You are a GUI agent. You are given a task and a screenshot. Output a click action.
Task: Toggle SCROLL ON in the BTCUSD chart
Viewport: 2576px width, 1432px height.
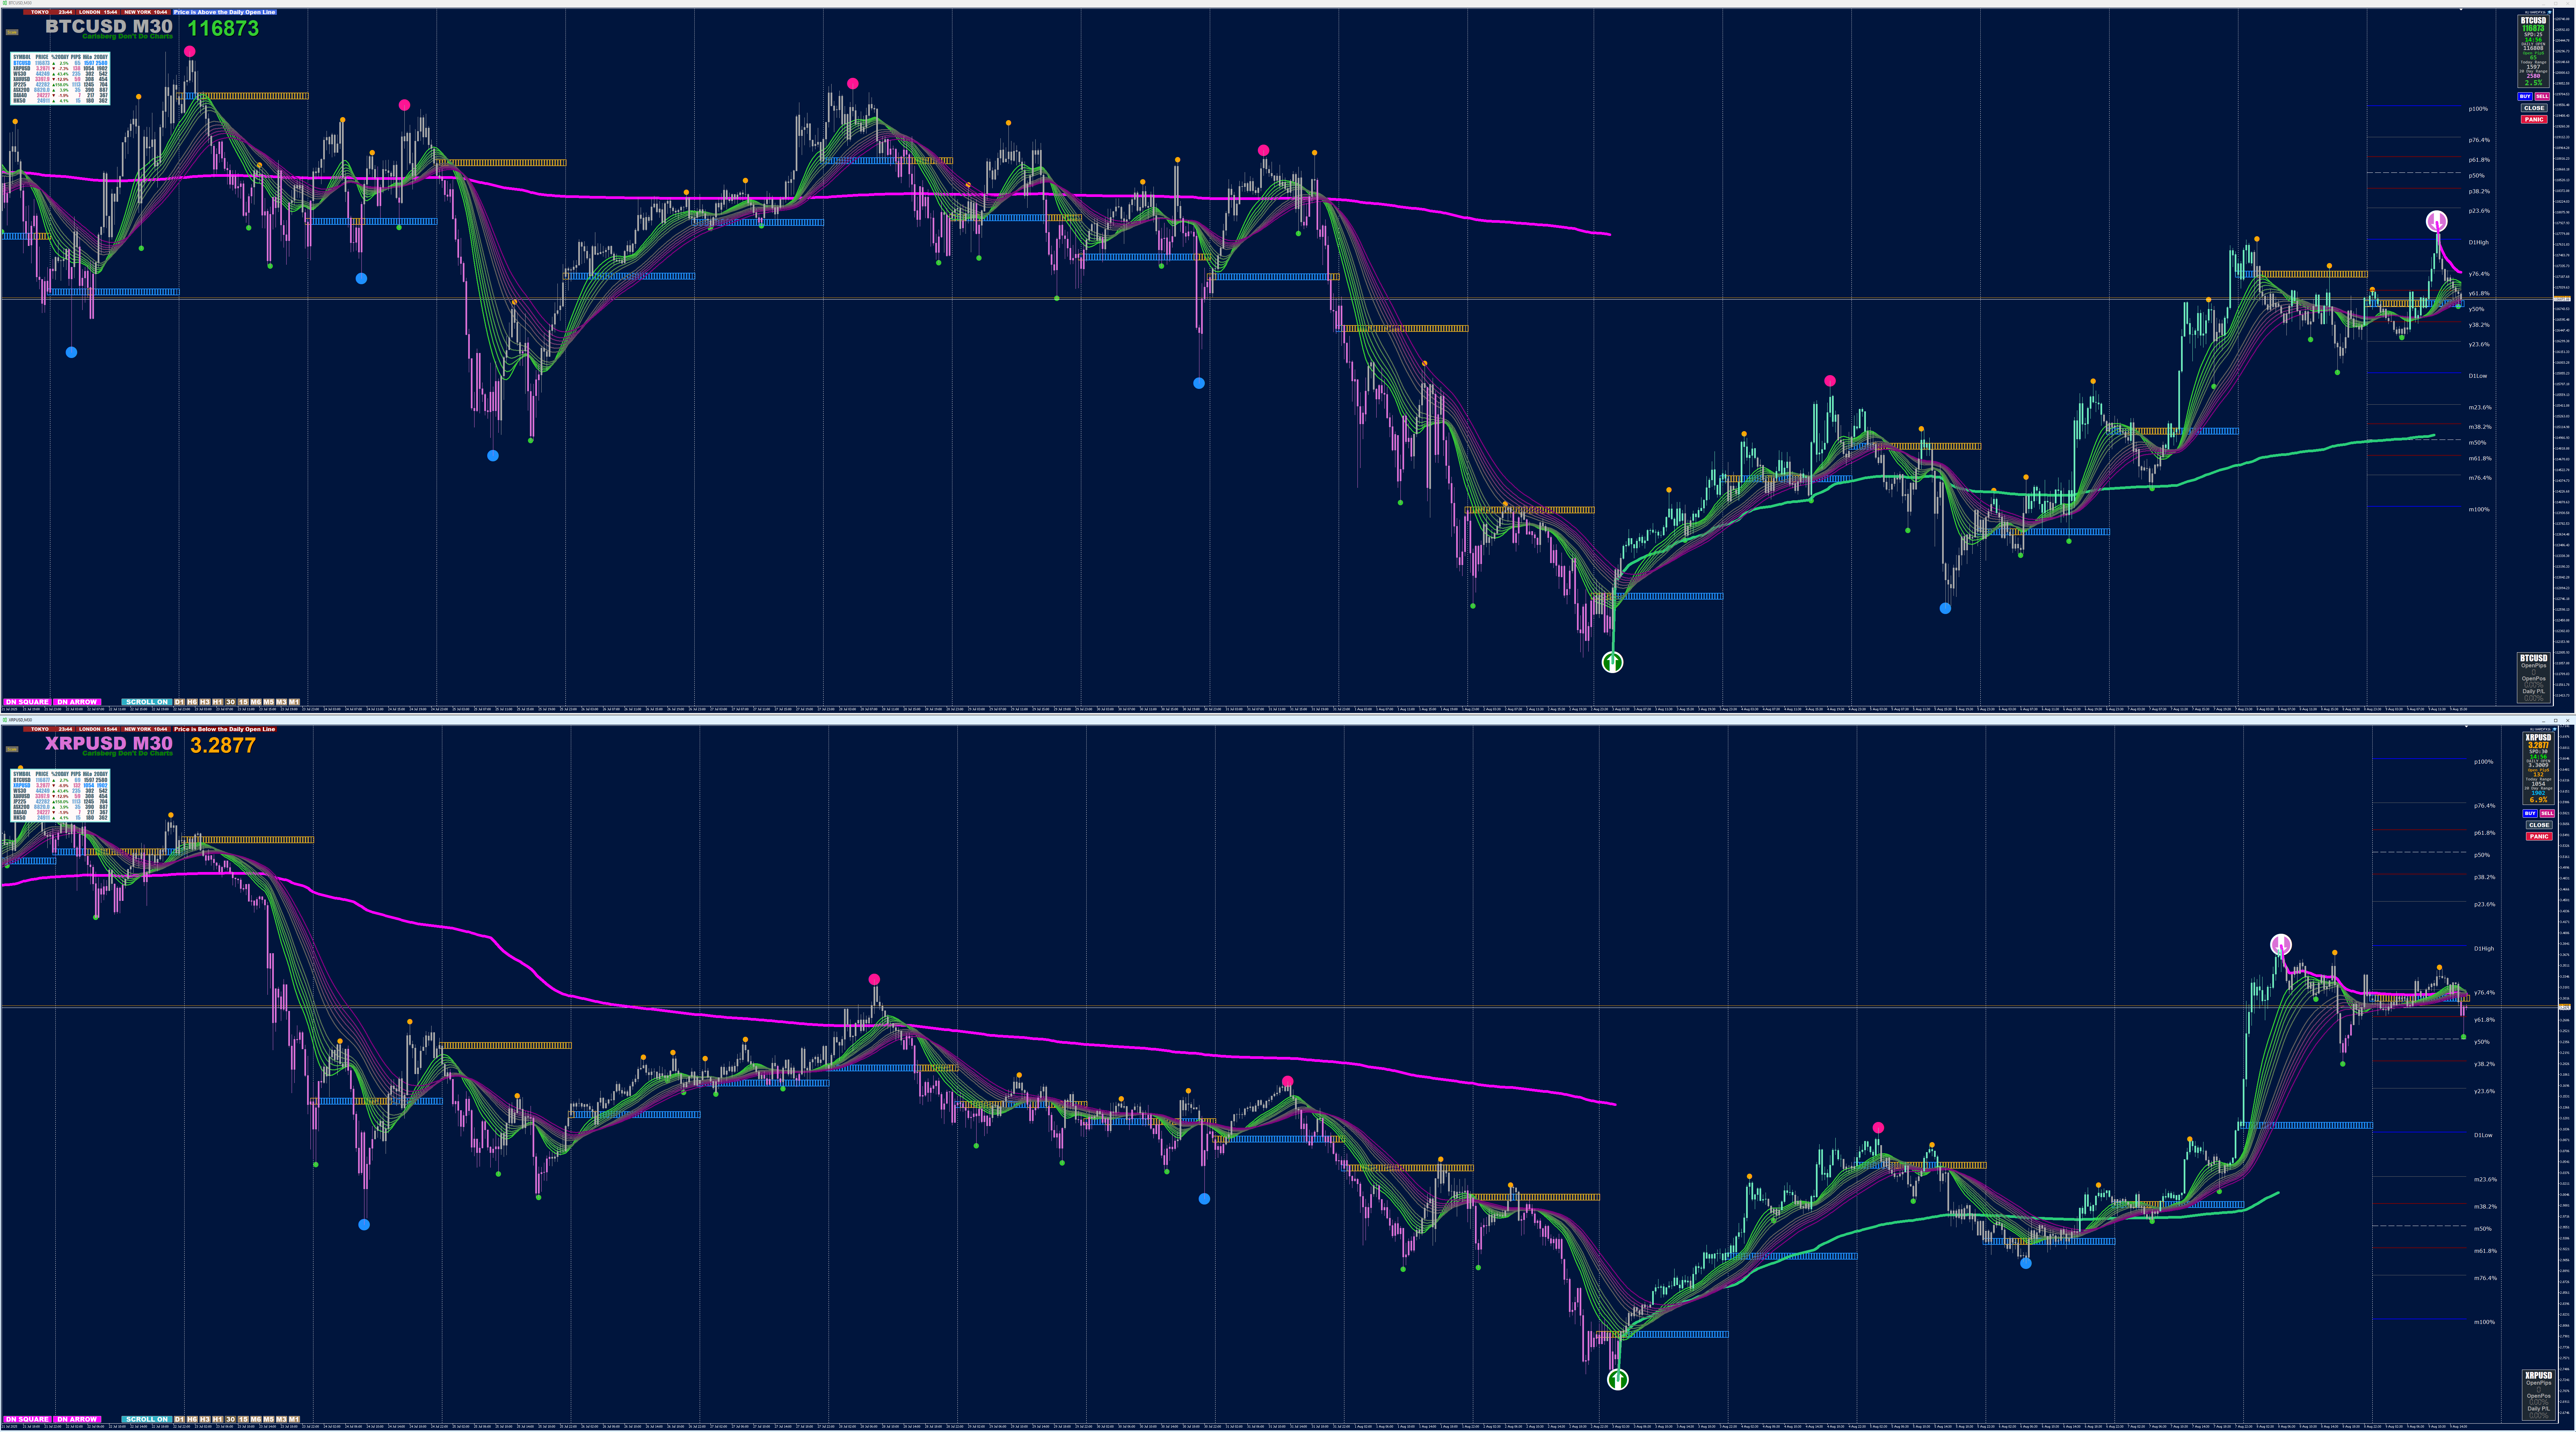coord(147,702)
